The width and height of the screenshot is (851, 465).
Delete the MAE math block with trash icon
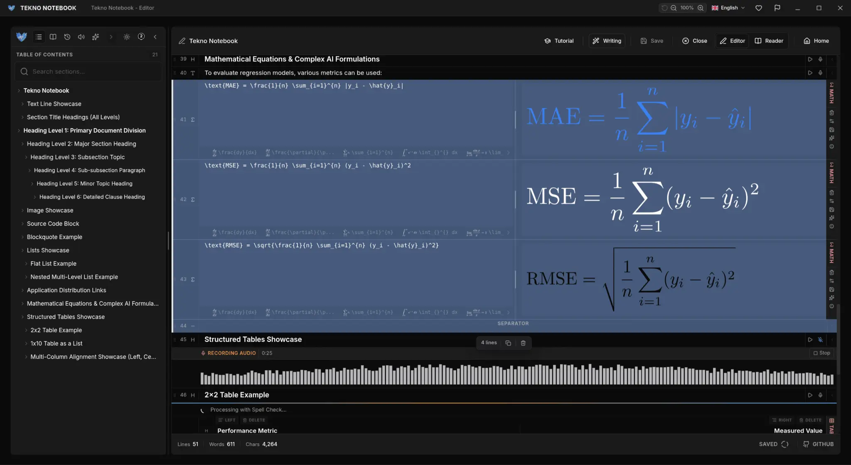tap(831, 113)
